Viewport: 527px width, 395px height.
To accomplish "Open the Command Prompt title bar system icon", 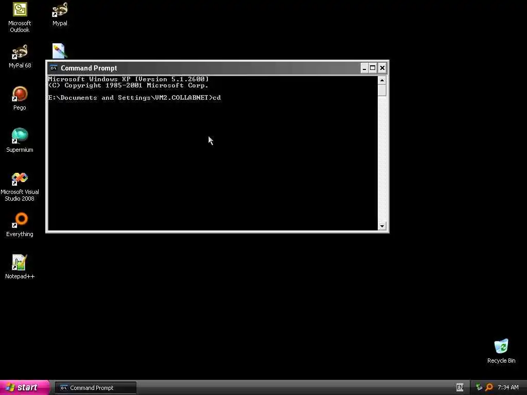I will (54, 68).
